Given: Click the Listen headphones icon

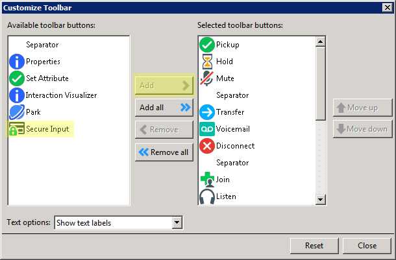Looking at the screenshot, I should [207, 196].
